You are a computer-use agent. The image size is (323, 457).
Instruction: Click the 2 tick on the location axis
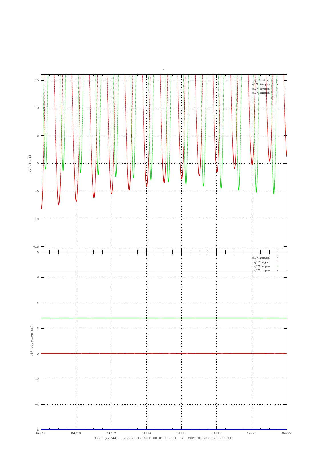38,328
